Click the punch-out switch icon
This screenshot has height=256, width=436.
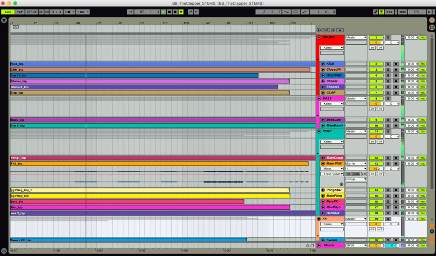point(304,12)
